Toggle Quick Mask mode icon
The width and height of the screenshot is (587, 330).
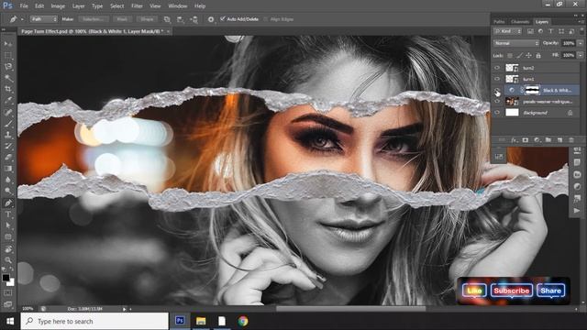tap(8, 293)
